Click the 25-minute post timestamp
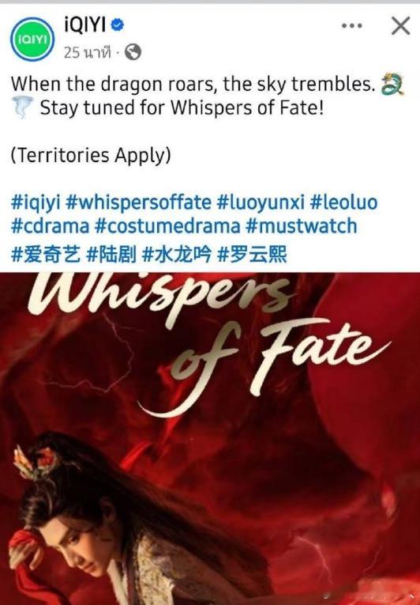Viewport: 420px width, 605px height. (88, 52)
